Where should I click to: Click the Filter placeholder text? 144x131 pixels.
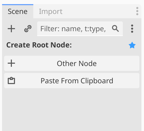(x=73, y=29)
